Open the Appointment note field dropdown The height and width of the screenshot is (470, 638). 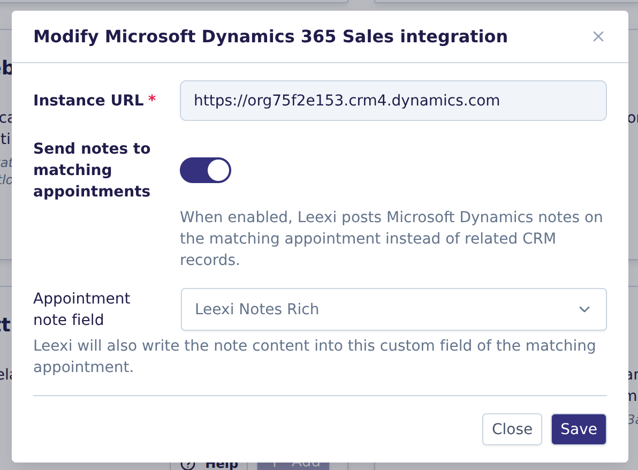[x=393, y=309]
